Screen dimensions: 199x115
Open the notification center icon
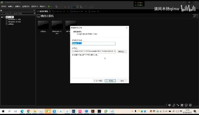(x=195, y=111)
